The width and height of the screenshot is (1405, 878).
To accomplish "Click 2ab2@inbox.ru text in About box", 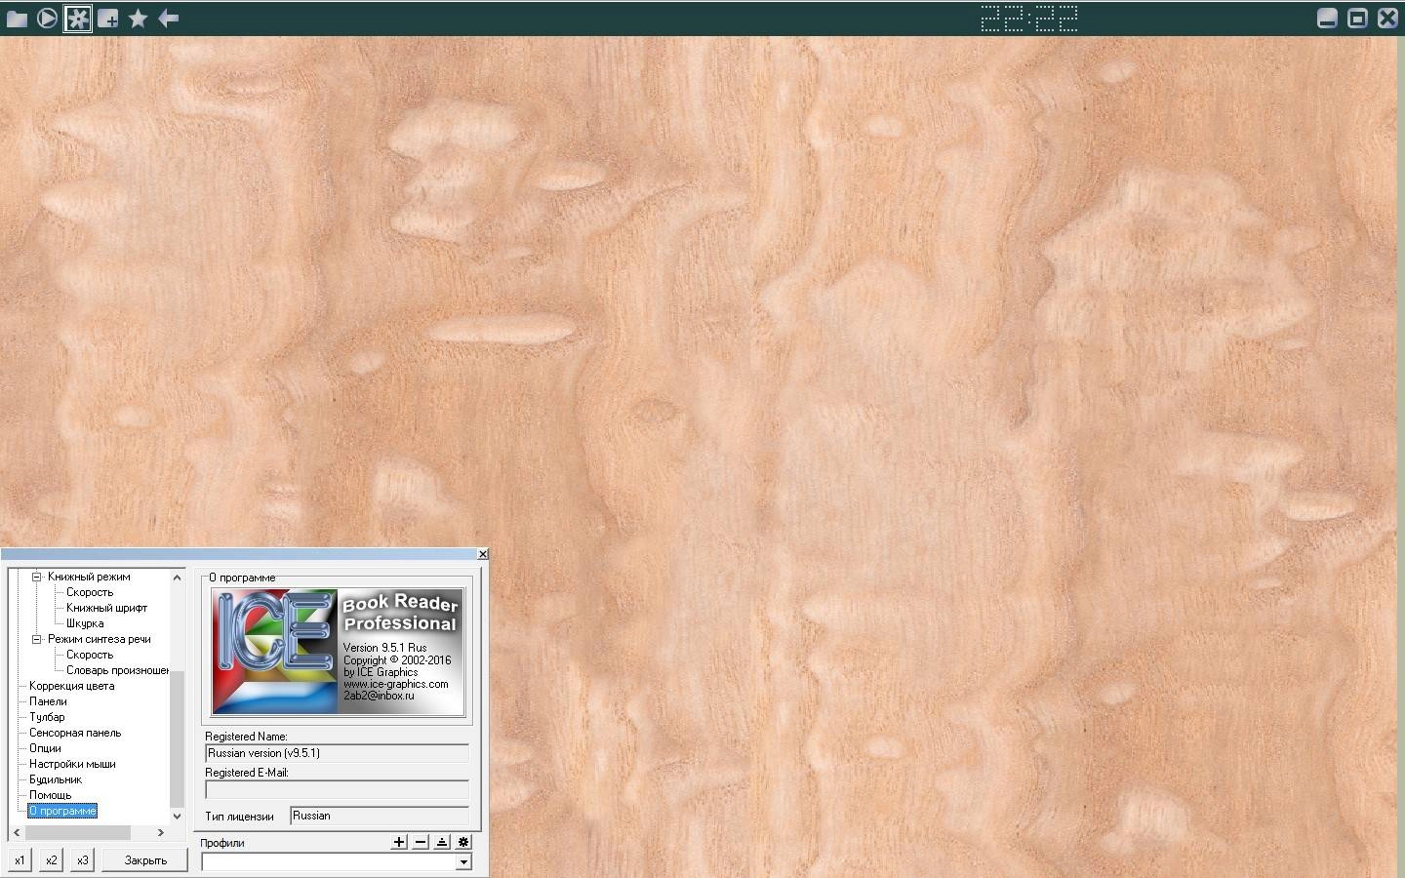I will click(x=379, y=696).
